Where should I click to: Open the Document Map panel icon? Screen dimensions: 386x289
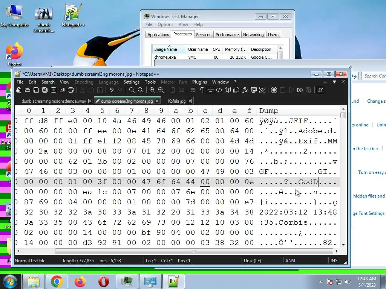228,90
